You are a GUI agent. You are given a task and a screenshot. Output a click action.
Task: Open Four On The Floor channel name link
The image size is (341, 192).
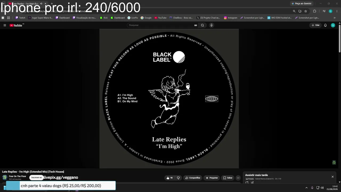pyautogui.click(x=18, y=176)
